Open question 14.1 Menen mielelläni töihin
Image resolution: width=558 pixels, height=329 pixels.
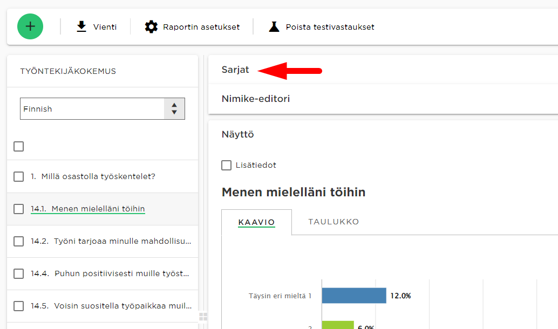[87, 209]
